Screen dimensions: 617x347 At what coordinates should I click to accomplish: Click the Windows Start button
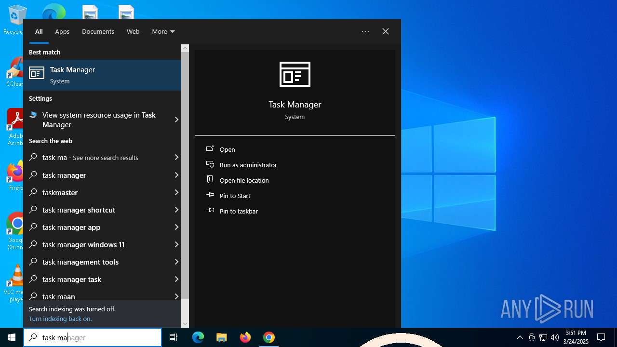click(12, 337)
